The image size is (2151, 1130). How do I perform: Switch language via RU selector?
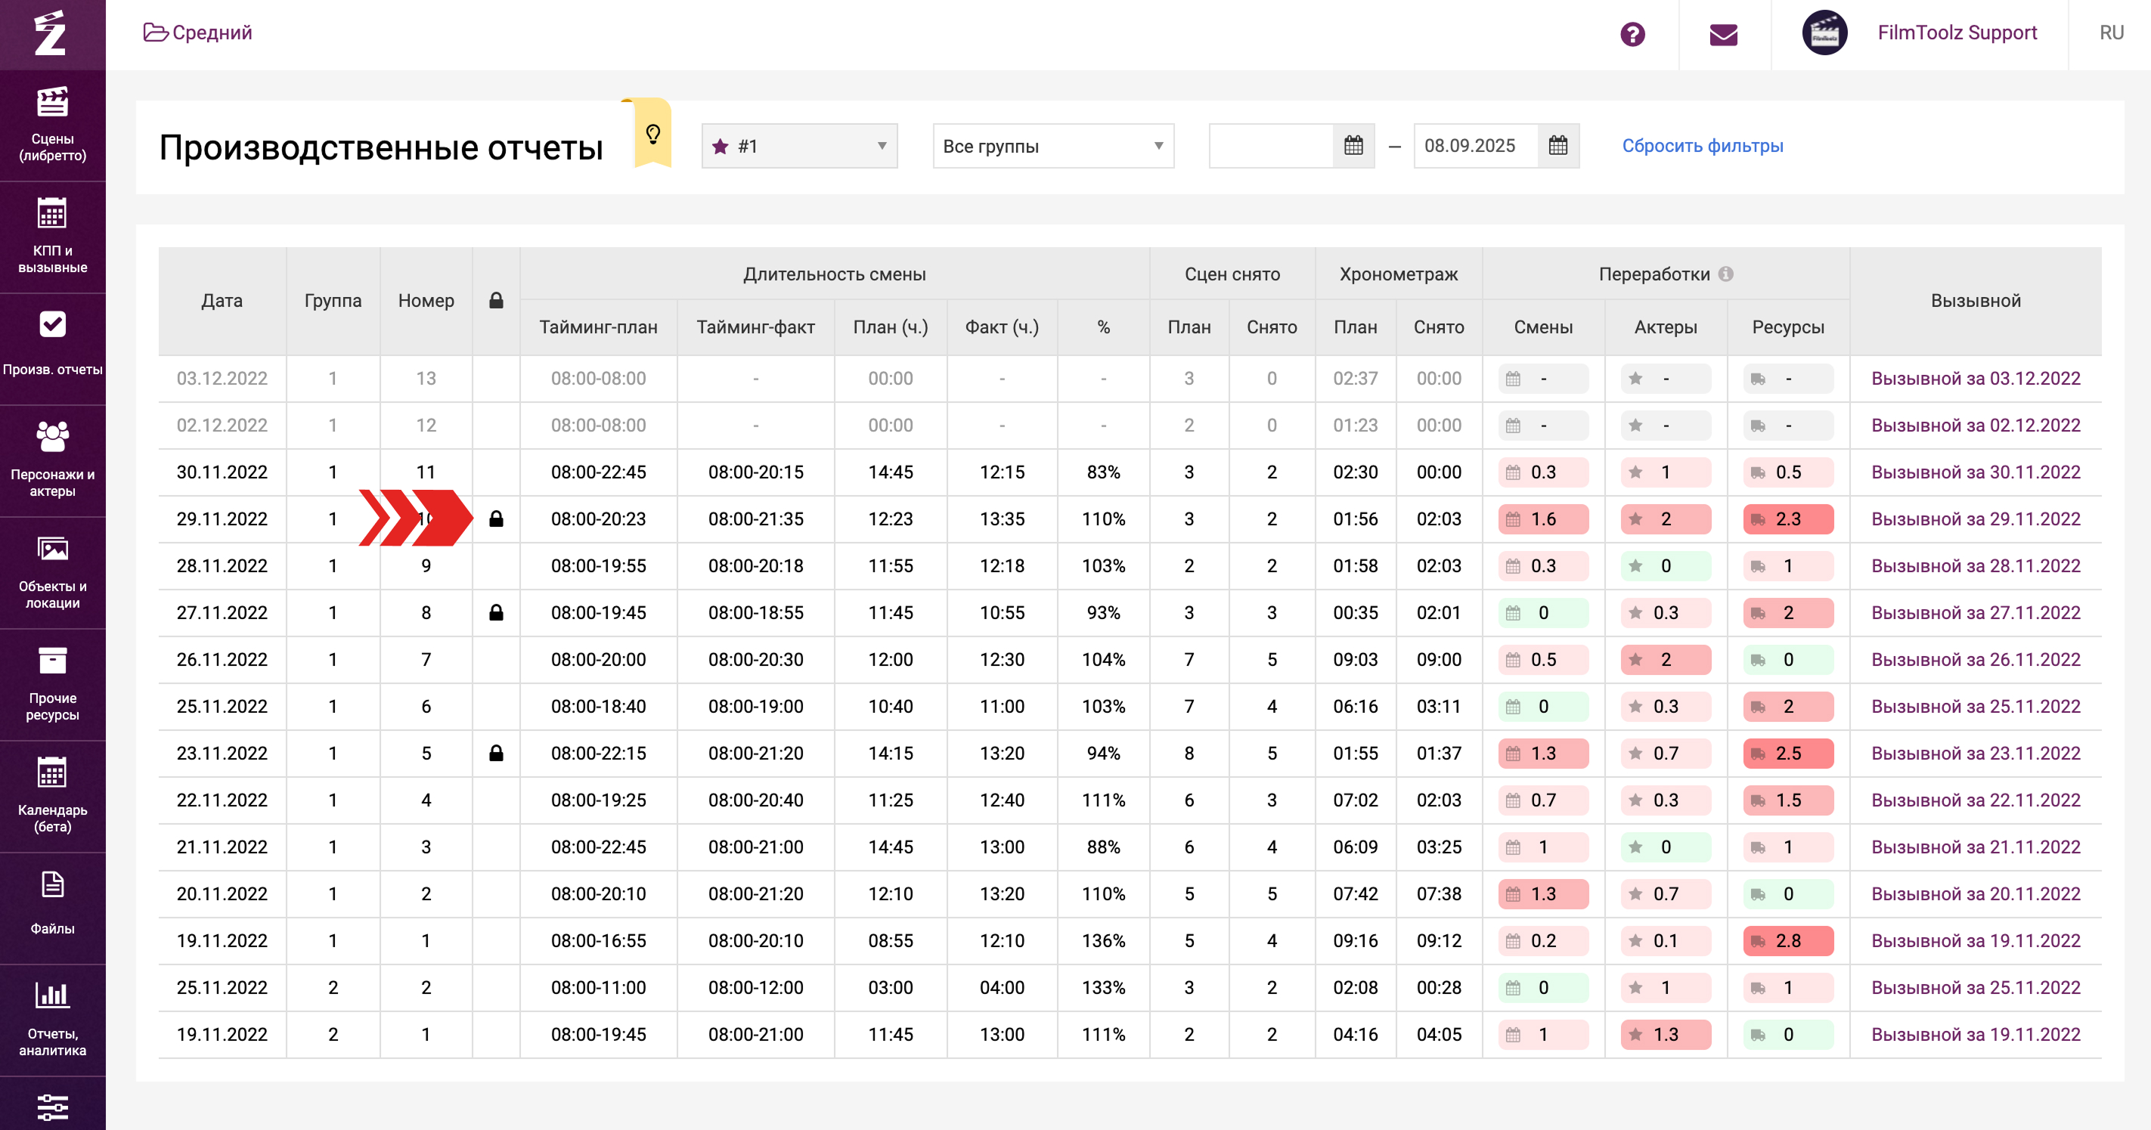2111,33
